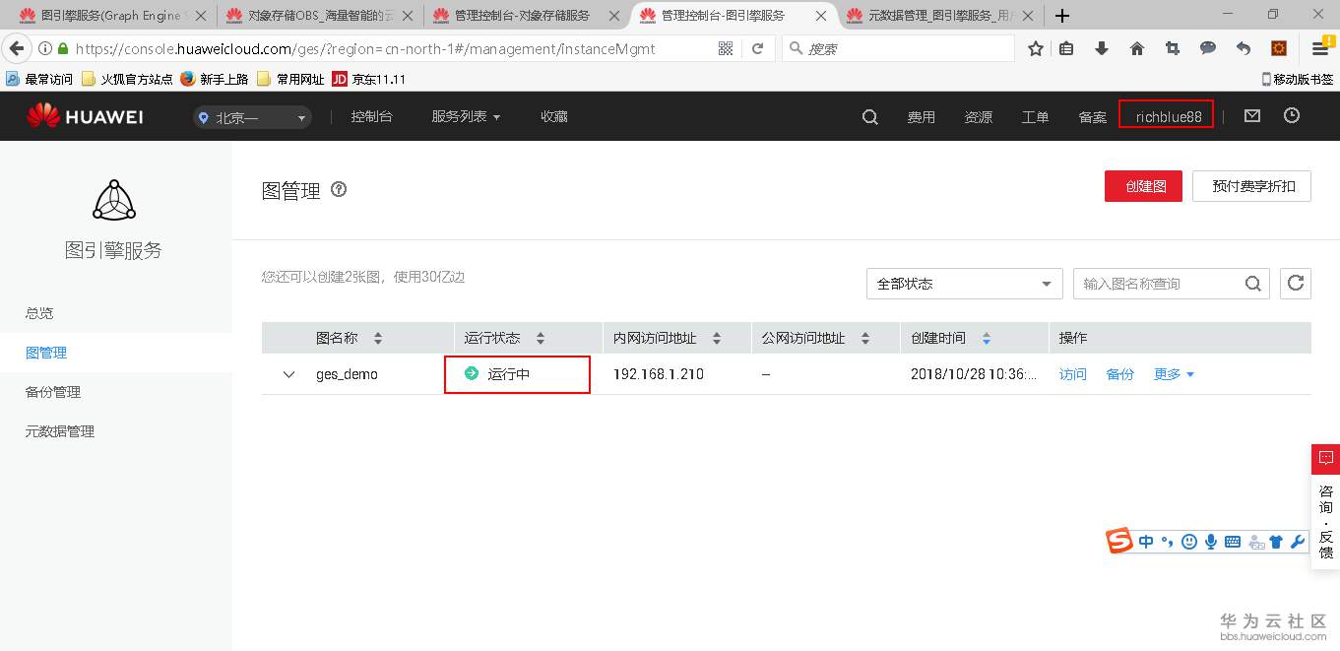Click the chat bubble icon in the toolbar
This screenshot has height=651, width=1340.
1208,48
